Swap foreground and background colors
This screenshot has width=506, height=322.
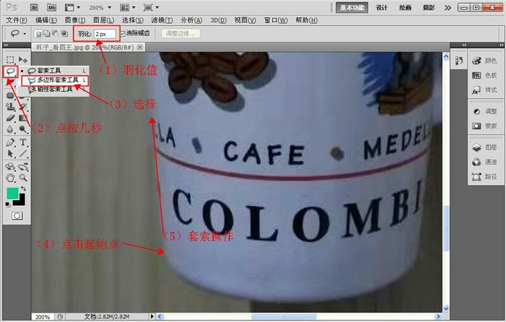tap(23, 188)
